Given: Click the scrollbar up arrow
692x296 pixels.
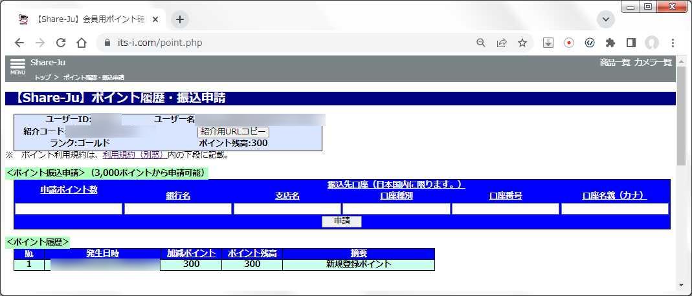Looking at the screenshot, I should coord(681,61).
